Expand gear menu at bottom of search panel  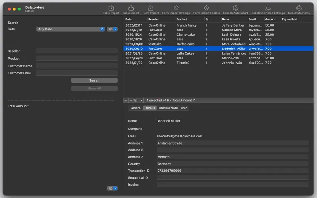[112, 188]
